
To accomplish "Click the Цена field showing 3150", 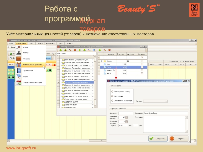I will (x=123, y=125).
